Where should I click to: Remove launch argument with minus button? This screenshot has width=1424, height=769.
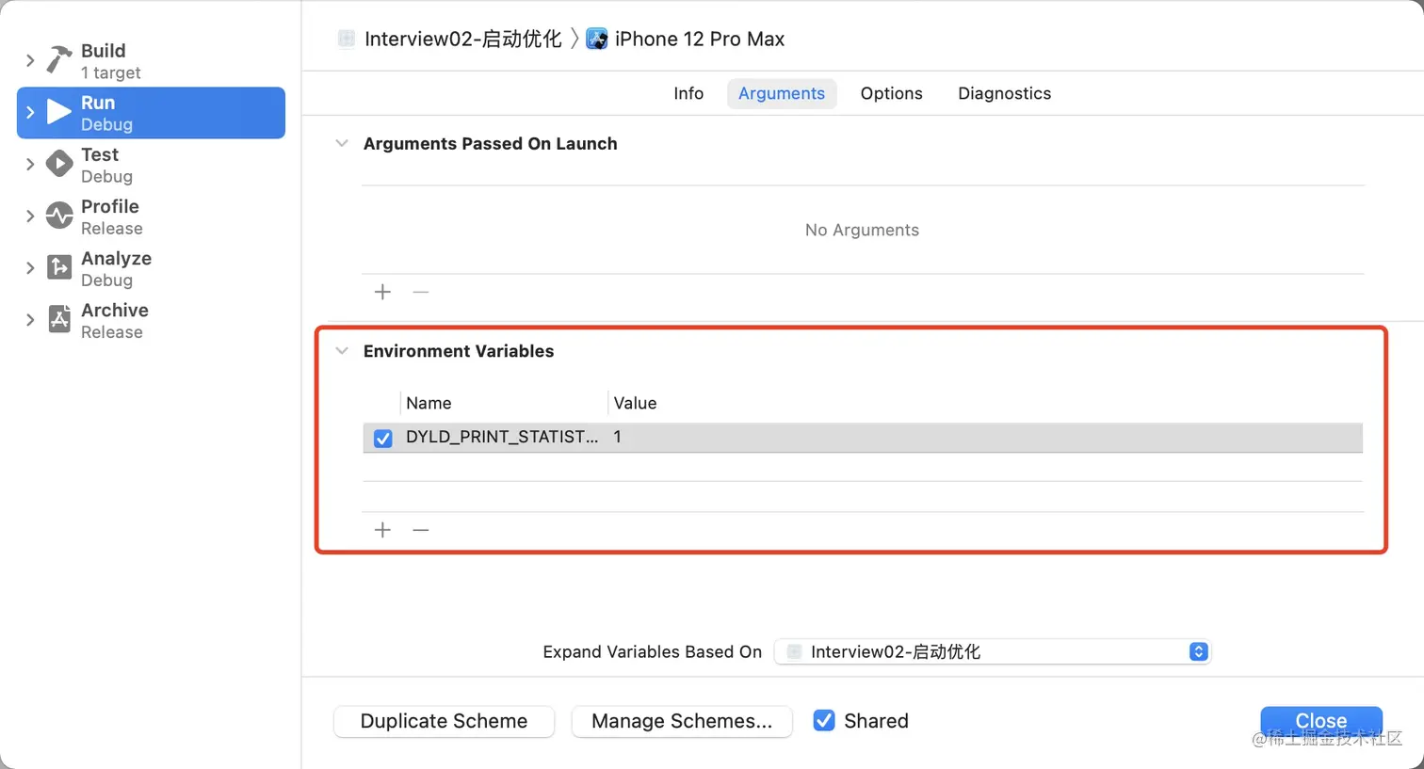point(421,292)
